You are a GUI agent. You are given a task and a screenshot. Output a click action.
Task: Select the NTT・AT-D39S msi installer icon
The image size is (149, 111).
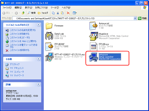(49, 57)
